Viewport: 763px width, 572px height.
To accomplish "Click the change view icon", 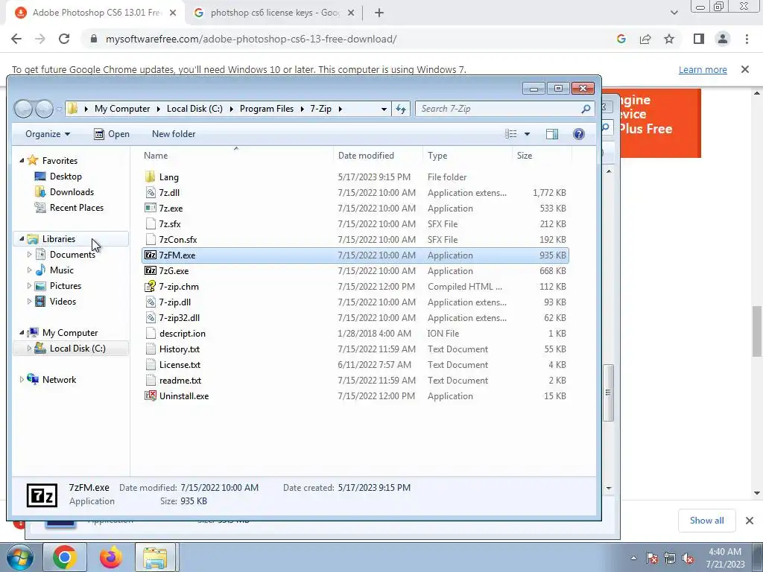I will (x=510, y=134).
